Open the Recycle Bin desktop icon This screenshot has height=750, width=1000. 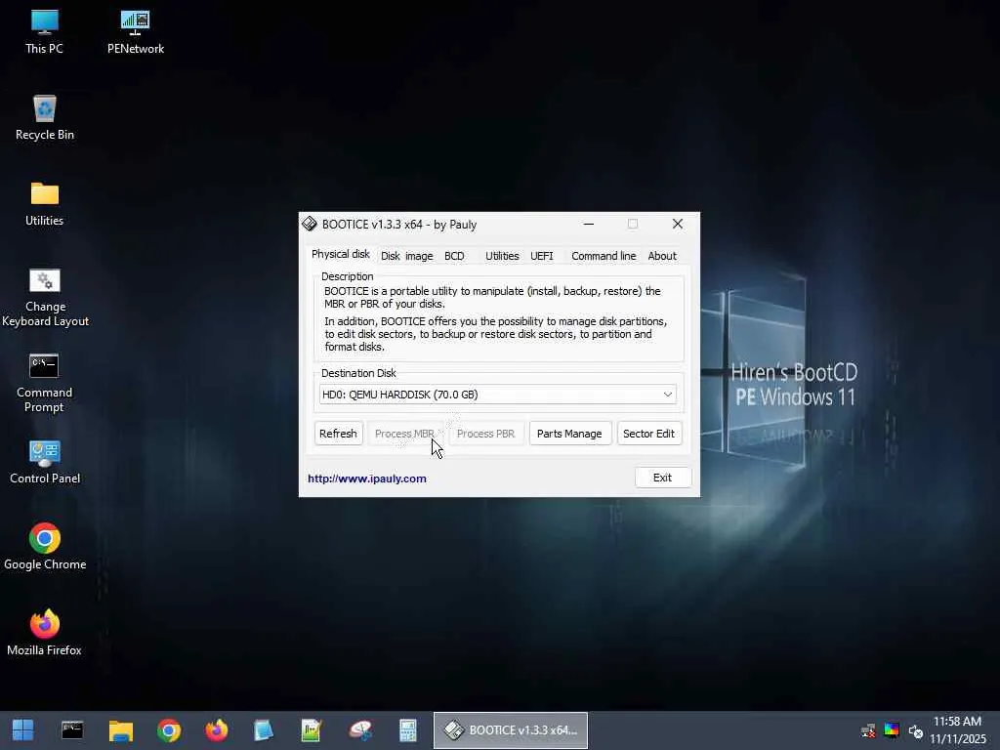point(45,117)
